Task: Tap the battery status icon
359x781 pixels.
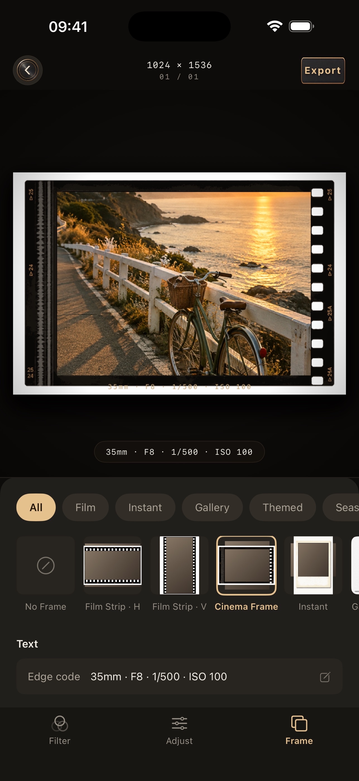Action: [x=302, y=26]
